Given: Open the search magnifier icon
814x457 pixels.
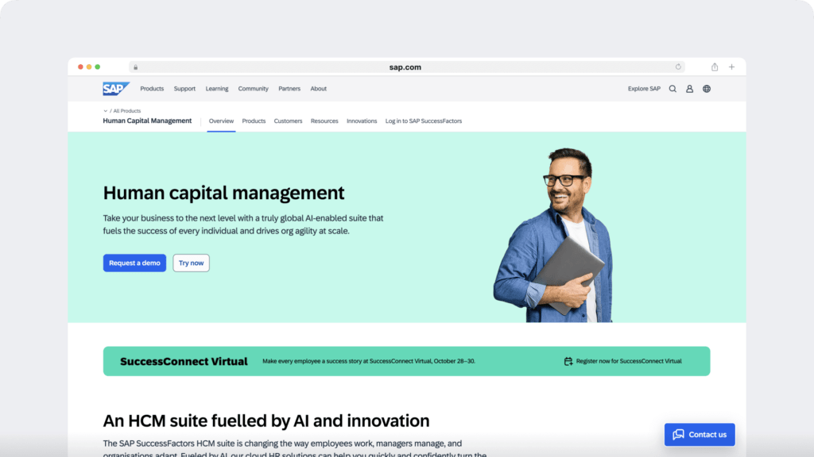Looking at the screenshot, I should [x=673, y=89].
